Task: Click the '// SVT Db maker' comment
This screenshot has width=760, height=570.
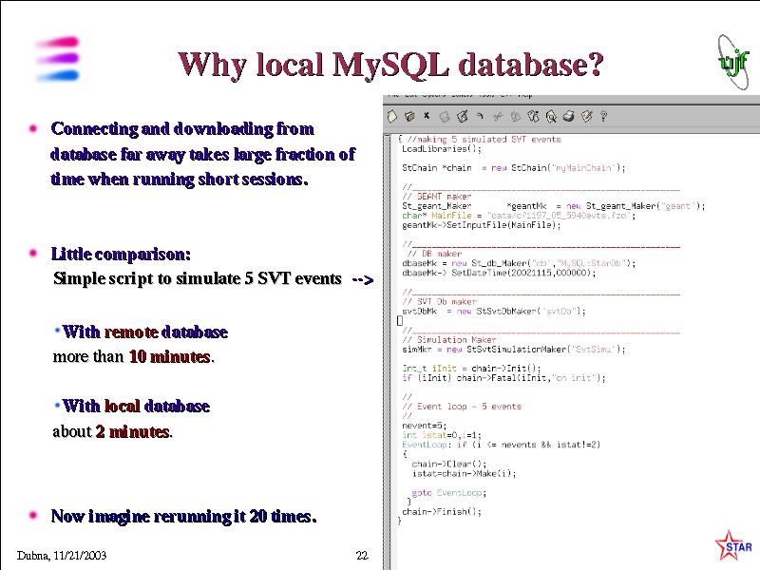Action: click(439, 302)
